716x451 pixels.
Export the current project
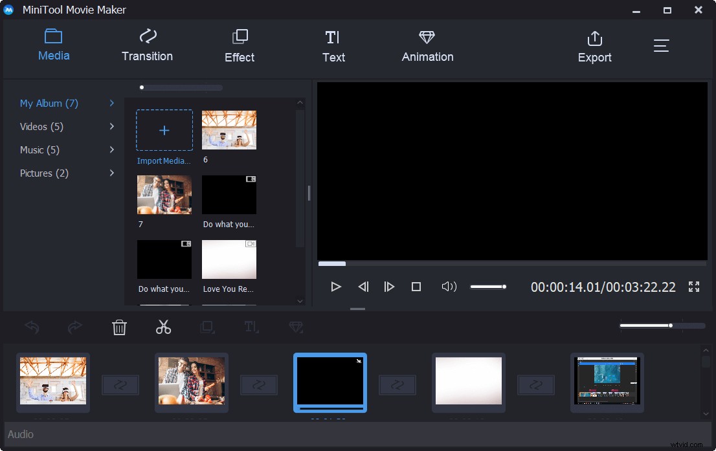(594, 45)
